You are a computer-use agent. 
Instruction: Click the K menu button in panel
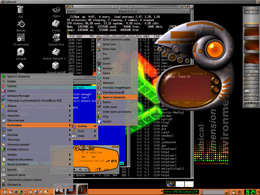[x=5, y=192]
